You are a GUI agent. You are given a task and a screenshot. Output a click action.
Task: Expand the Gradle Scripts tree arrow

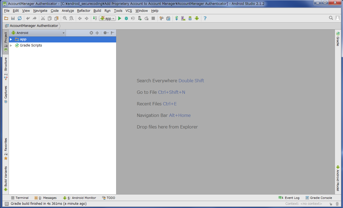pos(11,45)
